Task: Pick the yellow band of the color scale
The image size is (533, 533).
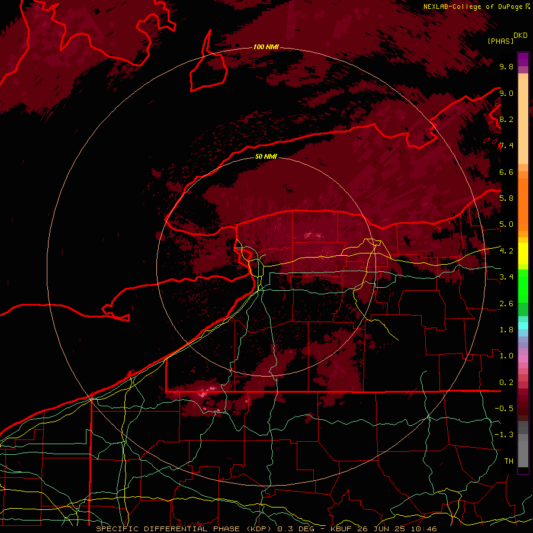Action: [x=523, y=253]
